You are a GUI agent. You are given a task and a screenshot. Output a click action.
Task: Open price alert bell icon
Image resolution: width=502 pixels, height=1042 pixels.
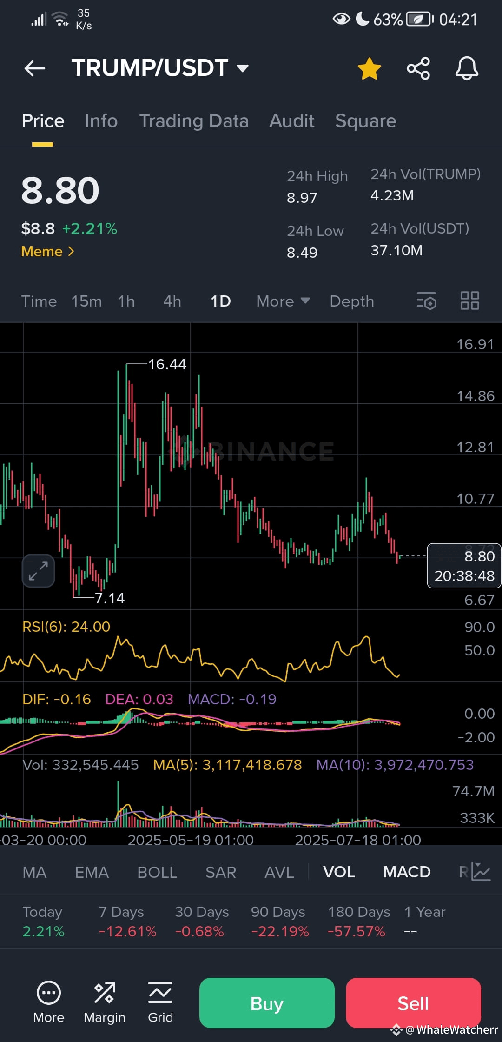[467, 68]
